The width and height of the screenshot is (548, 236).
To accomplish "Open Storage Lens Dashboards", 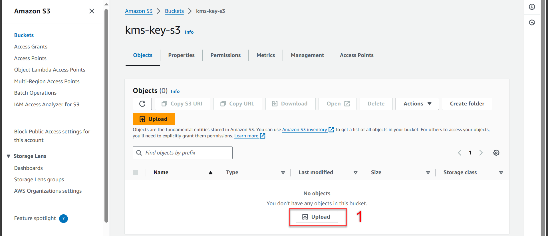I will 29,168.
